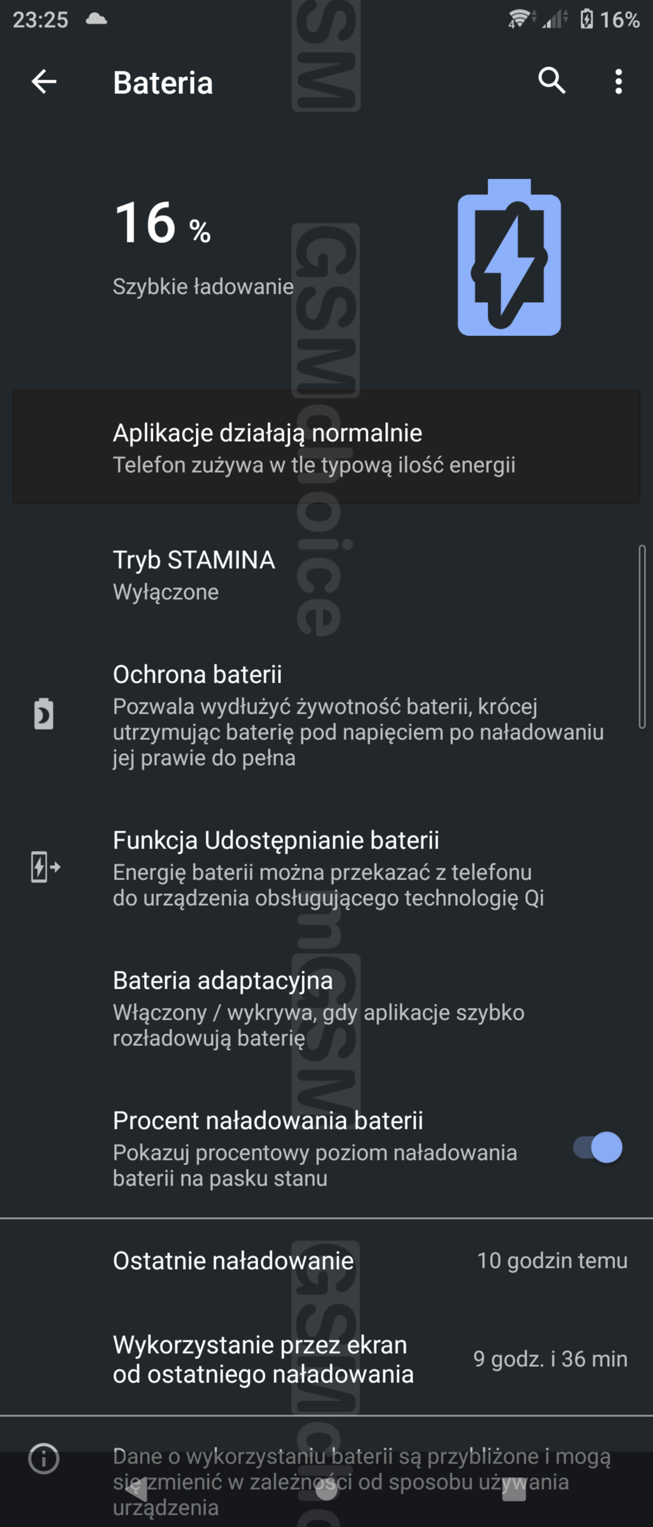
Task: Tap Wykorzystanie przez ekran row
Action: point(326,1358)
